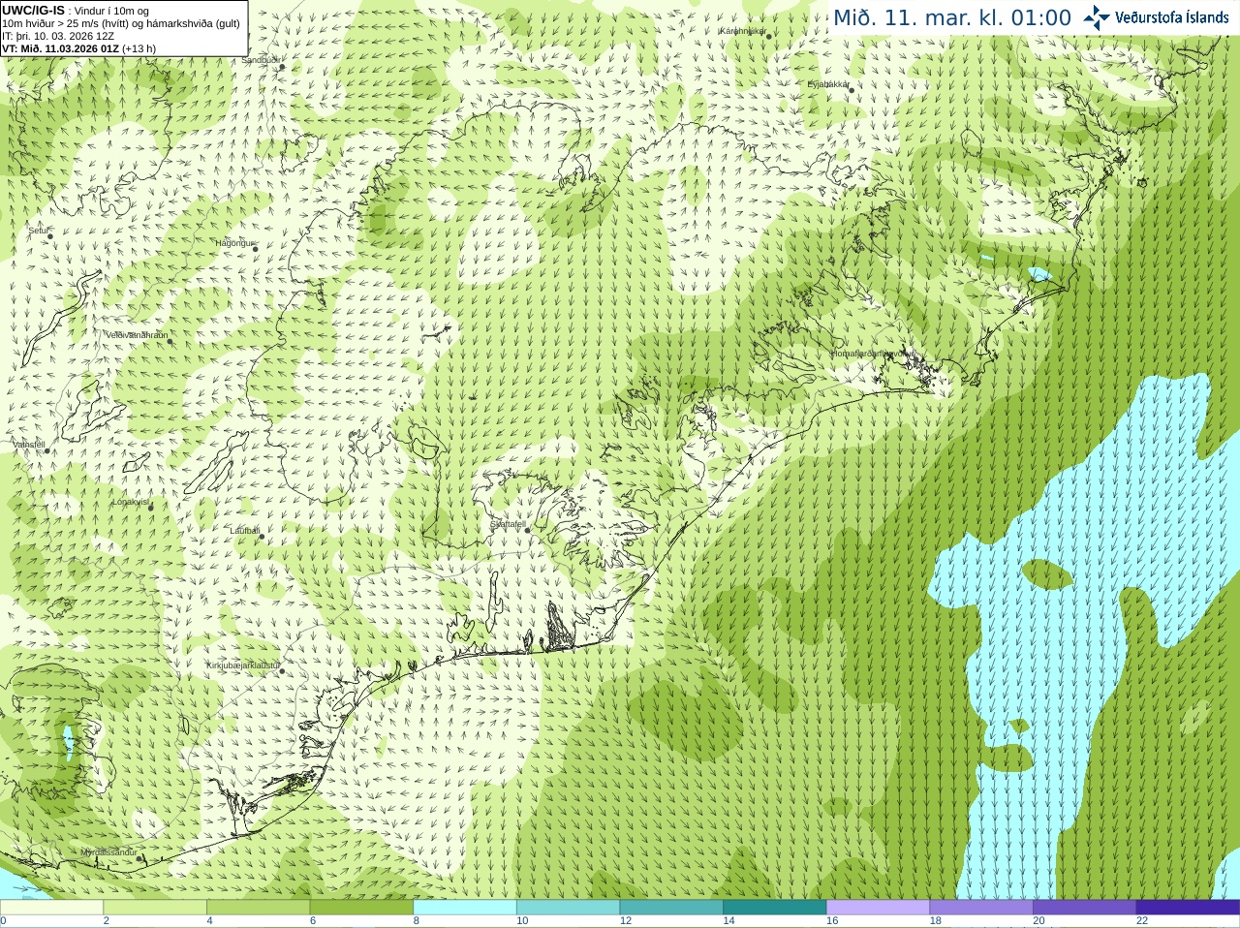Click the 18–20 m/s legend swatch
The image size is (1240, 928).
(981, 908)
